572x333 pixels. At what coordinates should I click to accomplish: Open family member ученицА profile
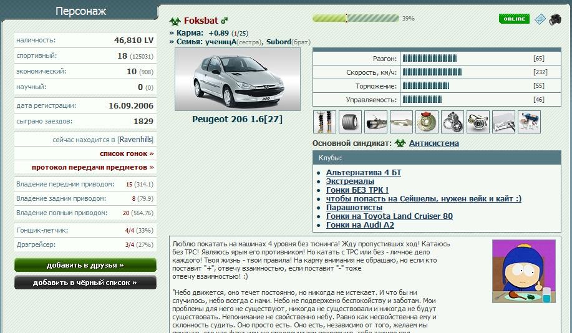(221, 42)
